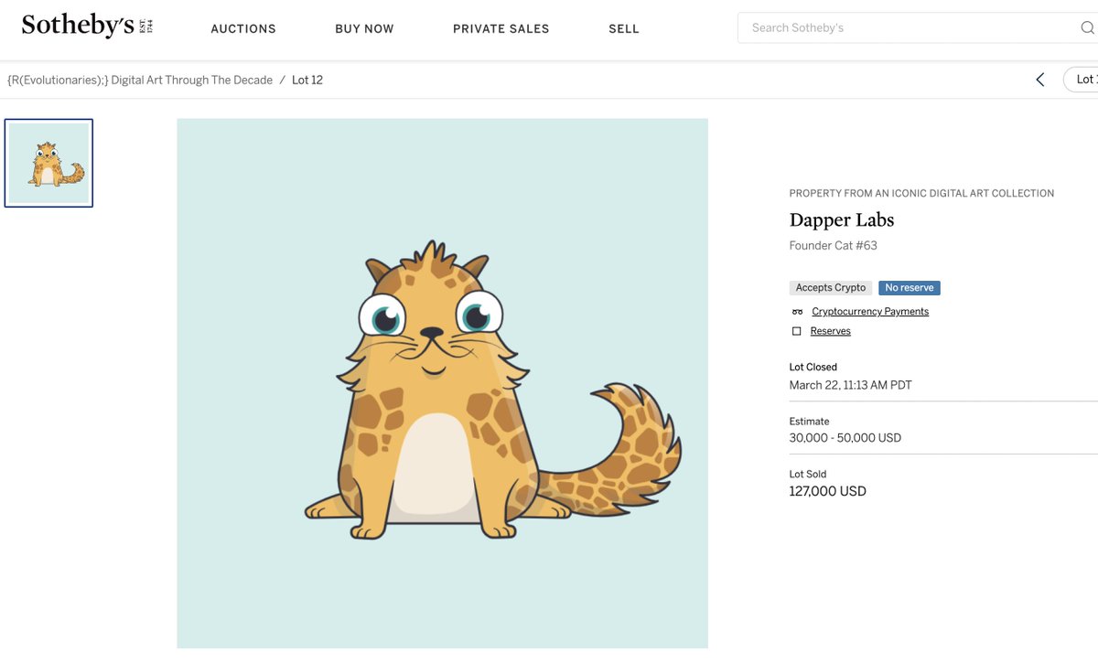Go to {R(Evolutionaries);} Digital Art breadcrumb
The image size is (1098, 663).
point(140,80)
